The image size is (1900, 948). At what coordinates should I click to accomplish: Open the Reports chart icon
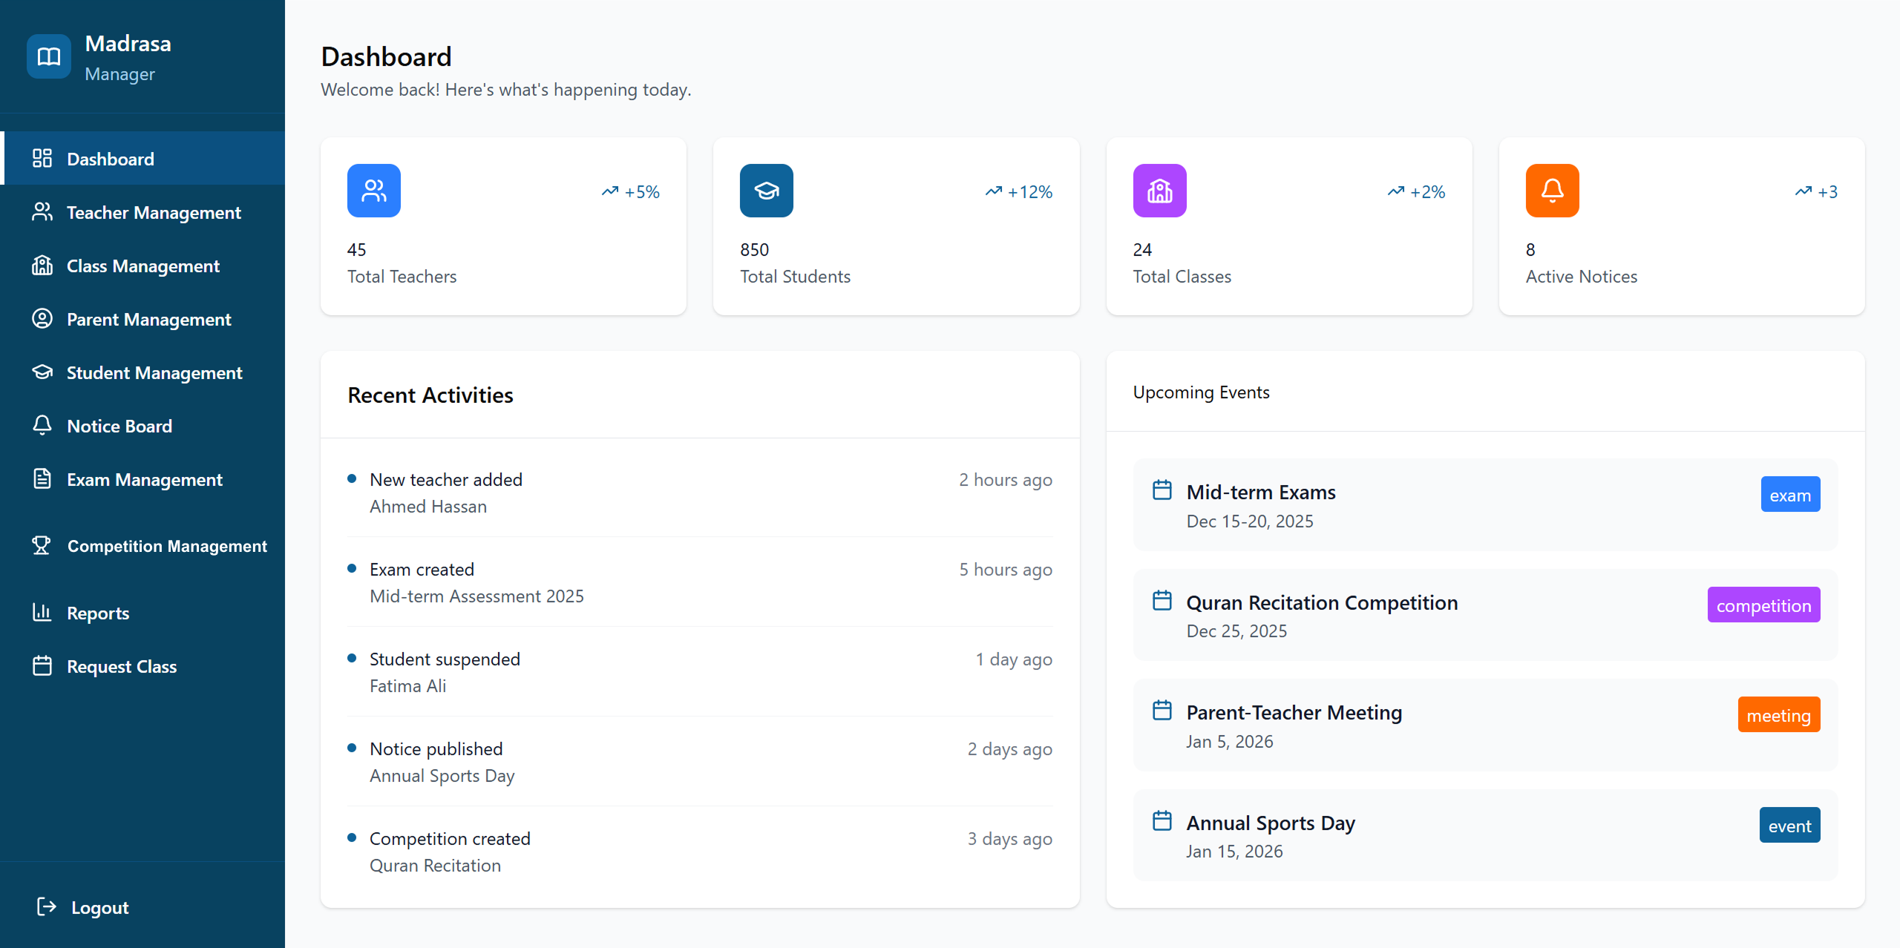(42, 612)
